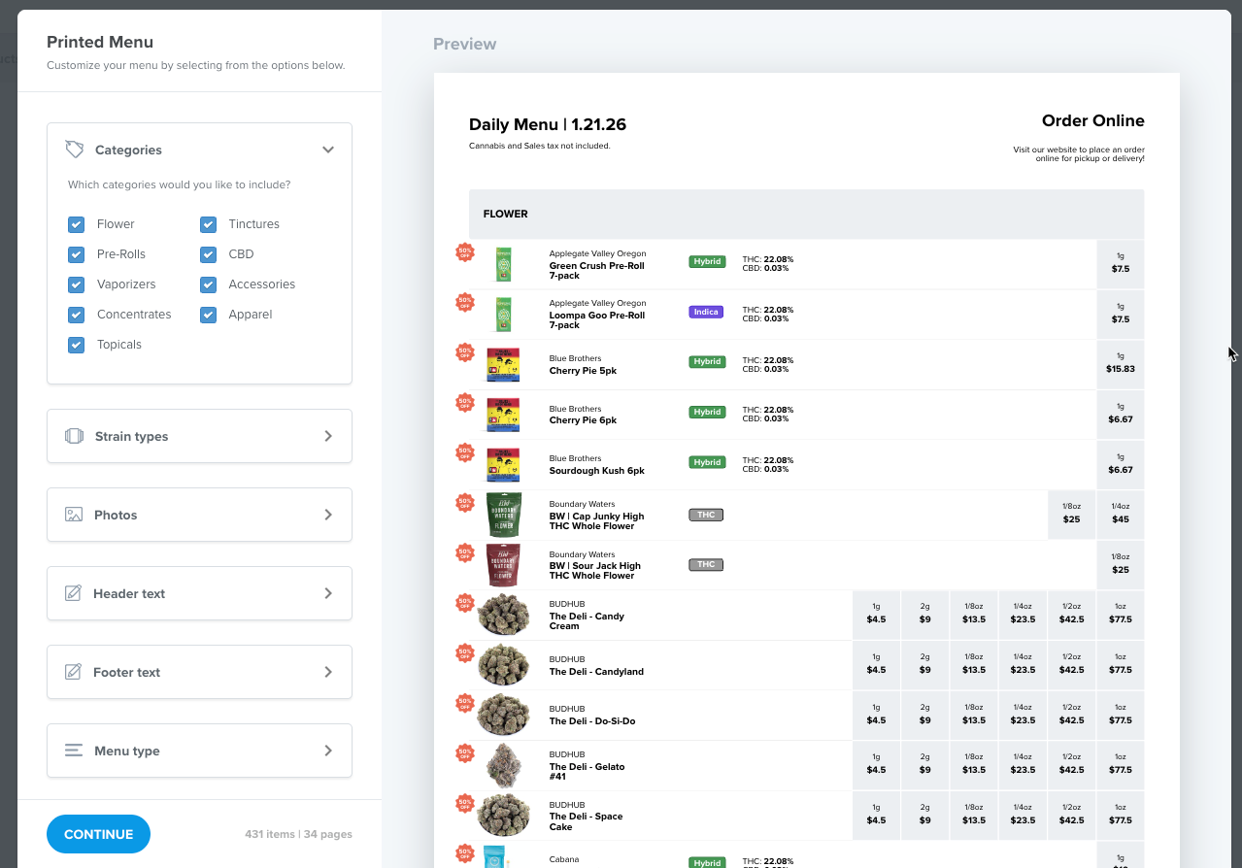The width and height of the screenshot is (1242, 868).
Task: Expand the Strain types section arrow
Action: click(328, 436)
